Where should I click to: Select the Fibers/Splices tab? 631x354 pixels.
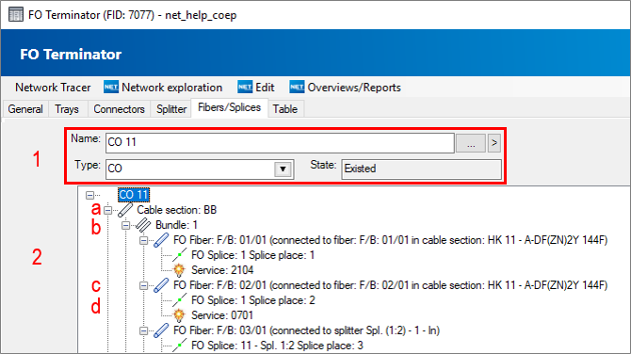[x=230, y=108]
